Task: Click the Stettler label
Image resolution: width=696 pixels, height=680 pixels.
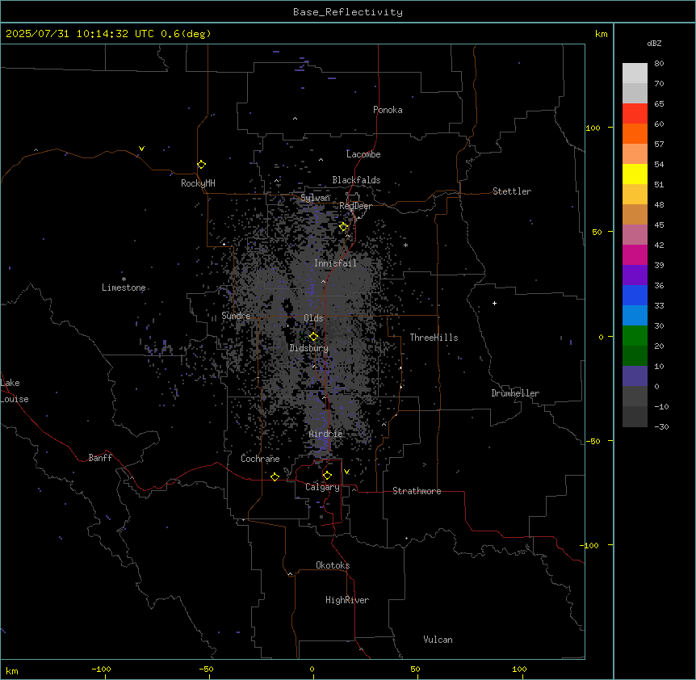Action: (x=512, y=191)
